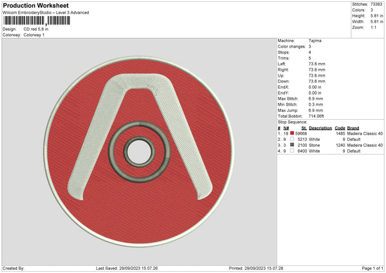Click the Total Bobbin value 714.06ft

click(317, 117)
